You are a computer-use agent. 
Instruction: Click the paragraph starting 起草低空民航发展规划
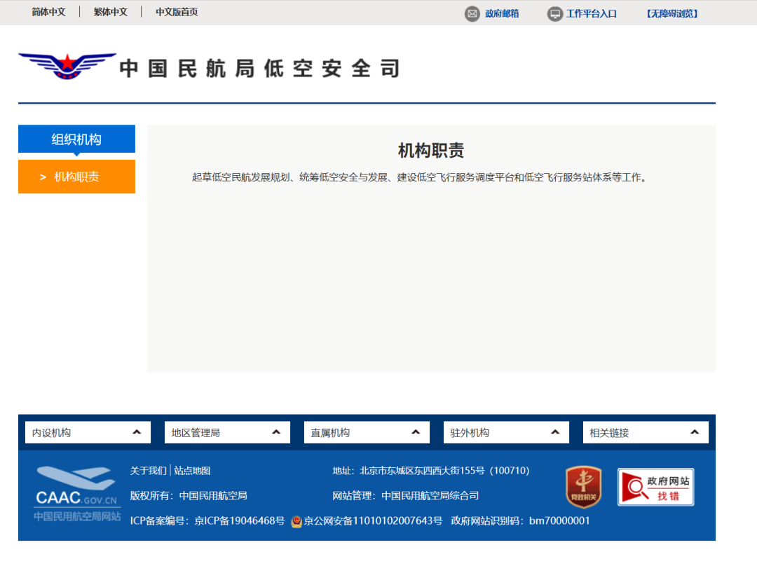[x=419, y=177]
